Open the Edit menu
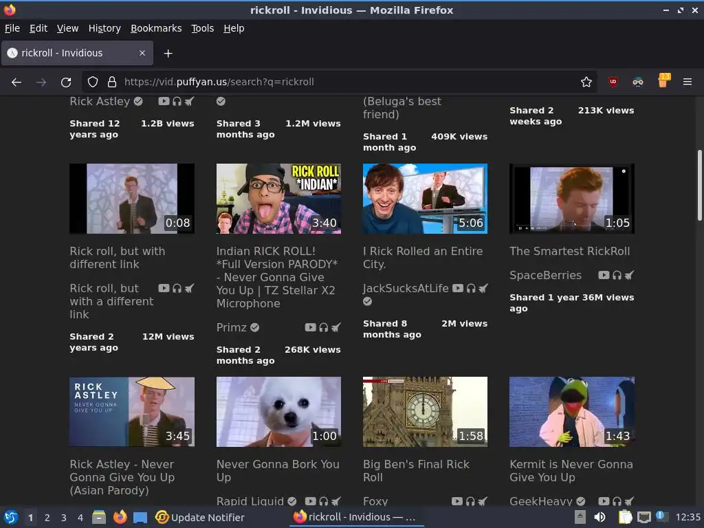The width and height of the screenshot is (704, 528). click(38, 28)
